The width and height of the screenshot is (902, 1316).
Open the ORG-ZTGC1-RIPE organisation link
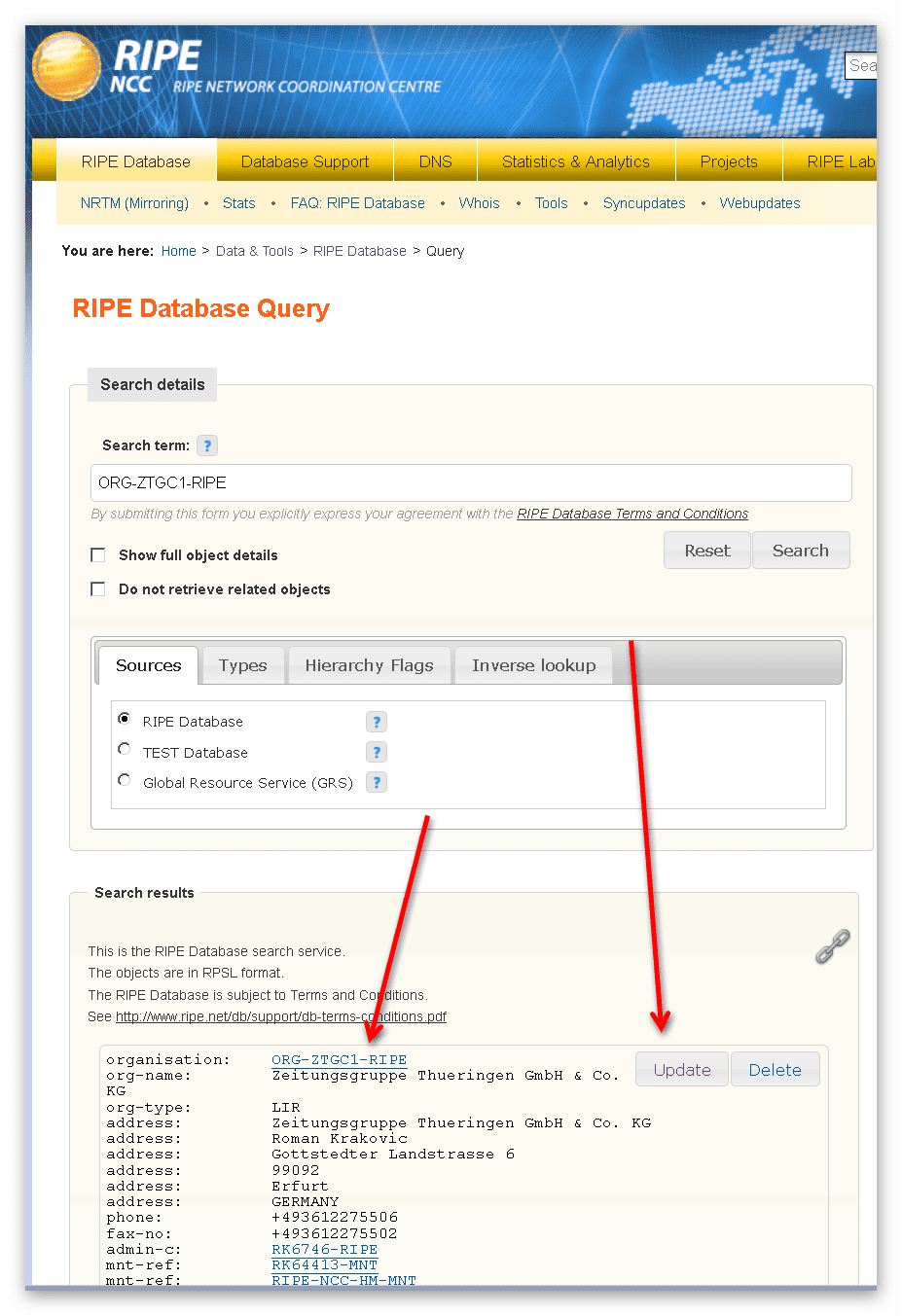(x=340, y=1060)
